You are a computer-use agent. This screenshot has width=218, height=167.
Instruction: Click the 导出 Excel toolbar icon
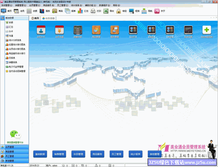[106, 11]
